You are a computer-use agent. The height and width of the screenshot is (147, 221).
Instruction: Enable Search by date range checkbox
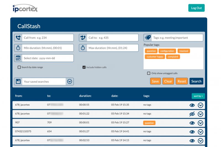coord(19,67)
